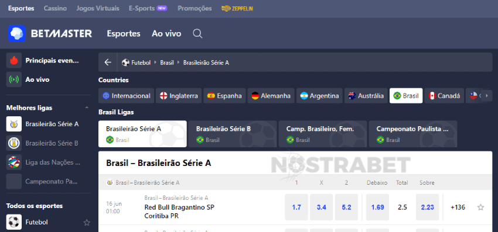Click the Canada flag icon

432,96
